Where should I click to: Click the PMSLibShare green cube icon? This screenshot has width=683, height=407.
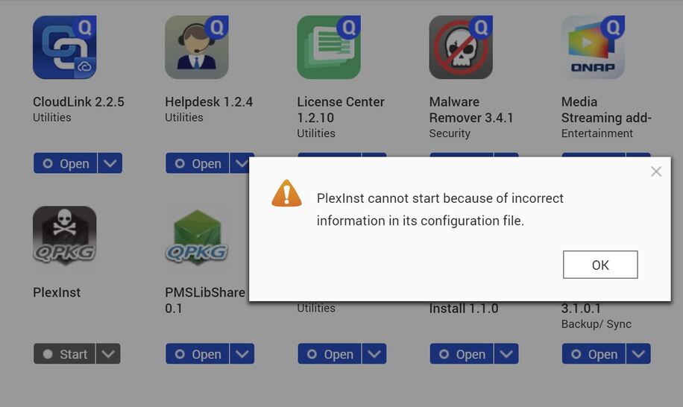(x=197, y=237)
